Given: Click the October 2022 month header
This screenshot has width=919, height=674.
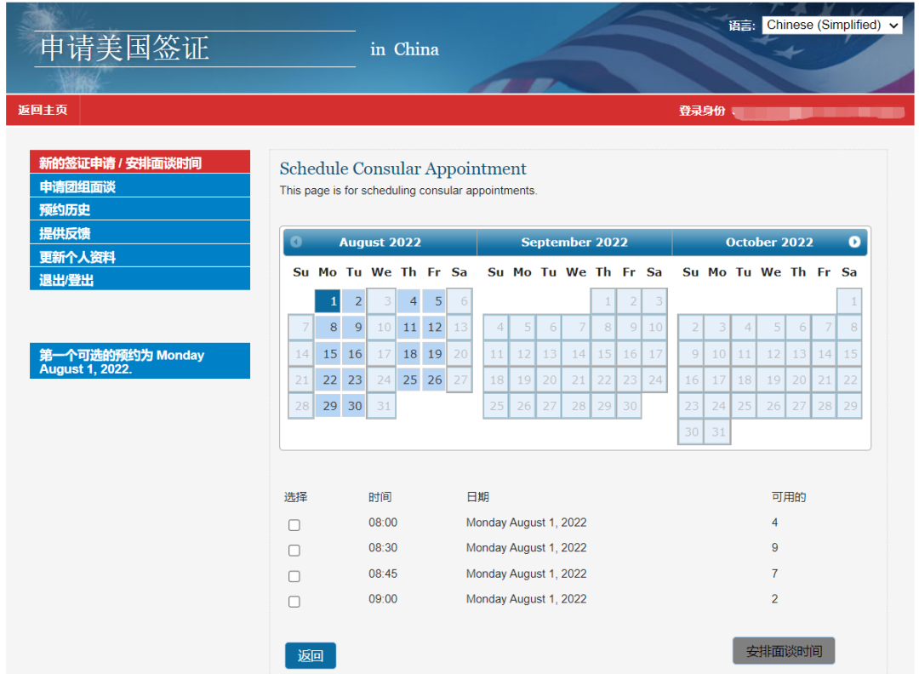Looking at the screenshot, I should tap(769, 242).
